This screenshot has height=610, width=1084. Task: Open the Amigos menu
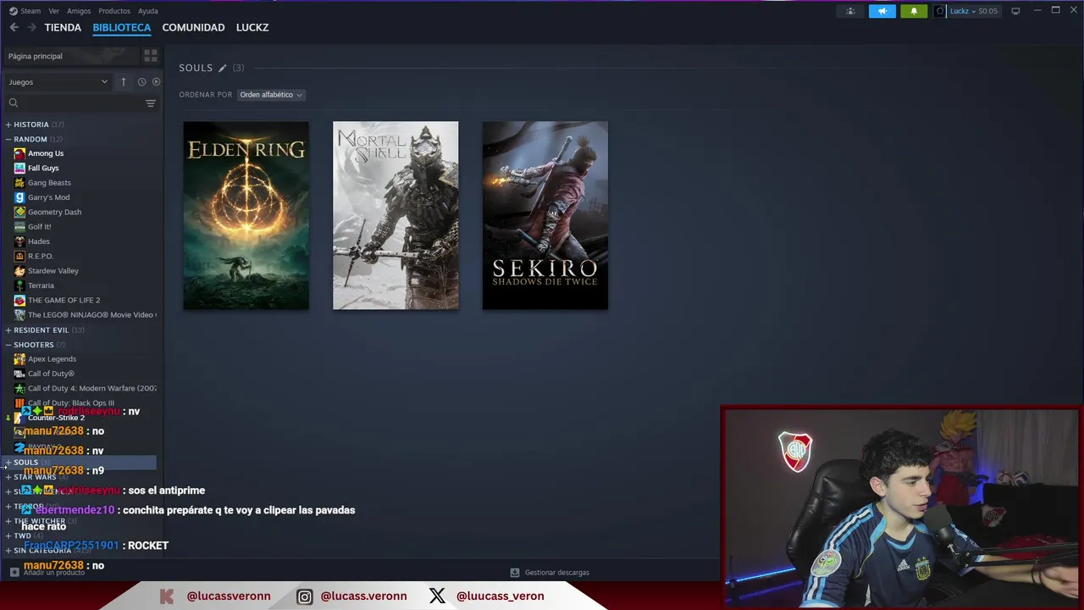pos(79,11)
